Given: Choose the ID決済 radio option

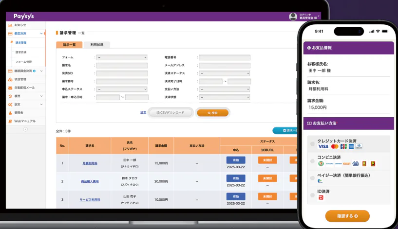Looking at the screenshot, I should pos(312,195).
